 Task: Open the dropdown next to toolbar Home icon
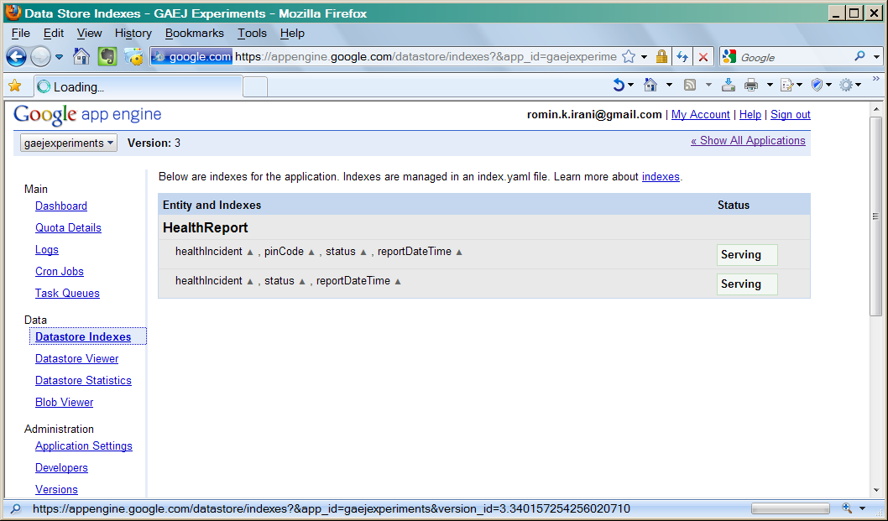[x=670, y=86]
